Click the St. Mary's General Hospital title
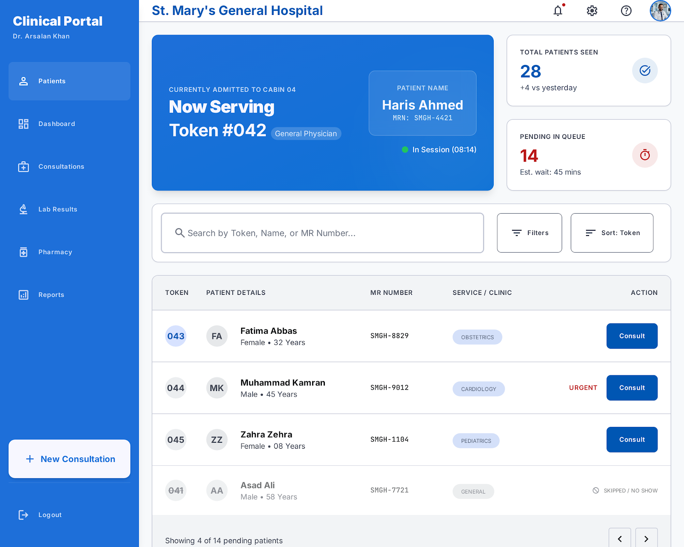Viewport: 684px width, 547px height. 237,11
